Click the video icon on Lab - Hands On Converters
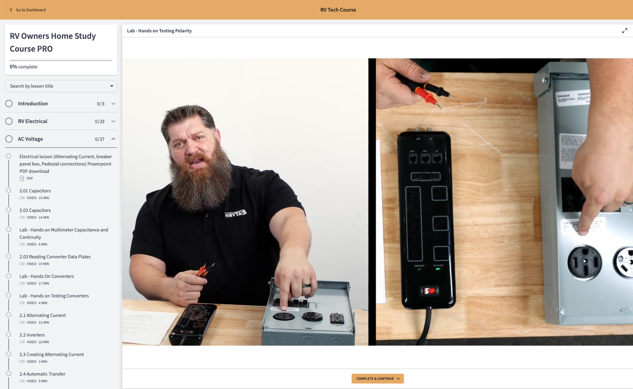The image size is (633, 389). [21, 283]
